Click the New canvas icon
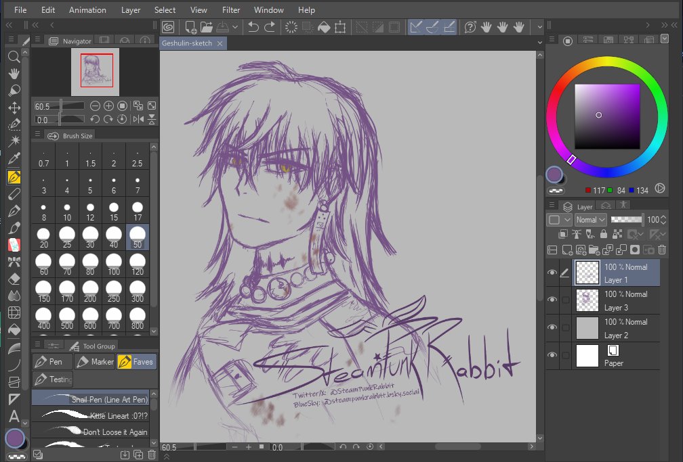Screen dimensions: 683x462 pos(190,27)
